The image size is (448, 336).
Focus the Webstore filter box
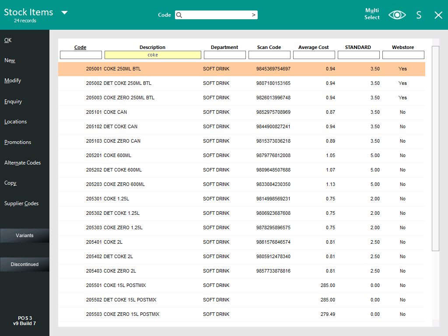pyautogui.click(x=403, y=55)
